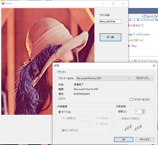Click System.Drawing text in code editor
158x145 pixels.
[148, 61]
